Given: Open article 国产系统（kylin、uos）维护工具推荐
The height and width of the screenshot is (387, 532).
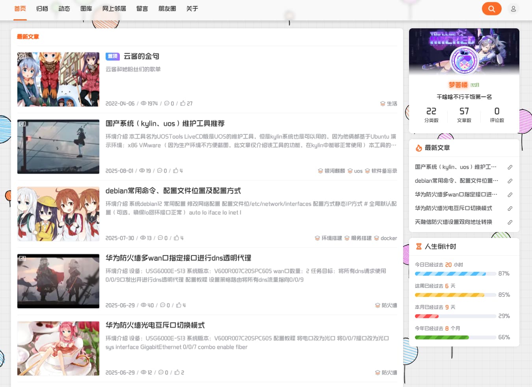Looking at the screenshot, I should (165, 123).
